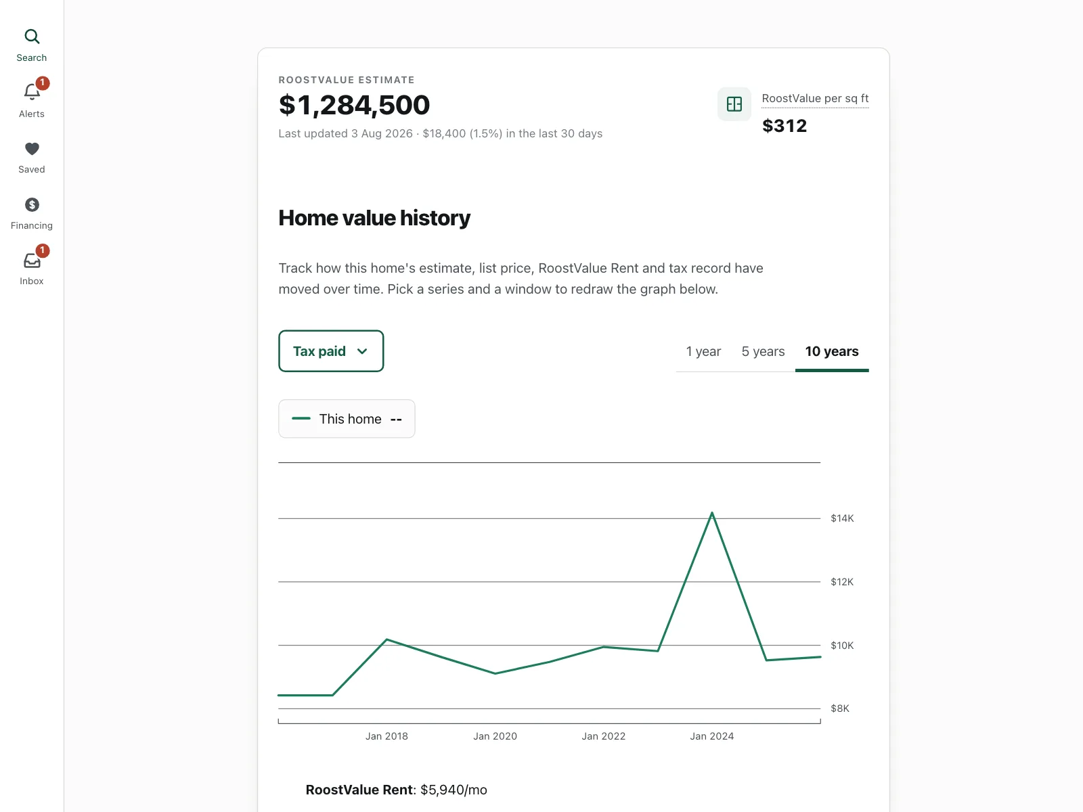Toggle the This home legend chip
The height and width of the screenshot is (812, 1083).
point(347,419)
